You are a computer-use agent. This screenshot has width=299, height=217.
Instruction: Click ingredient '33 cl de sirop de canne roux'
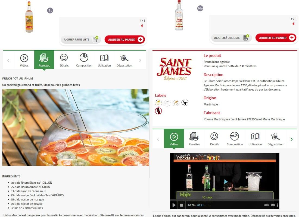[28, 191]
